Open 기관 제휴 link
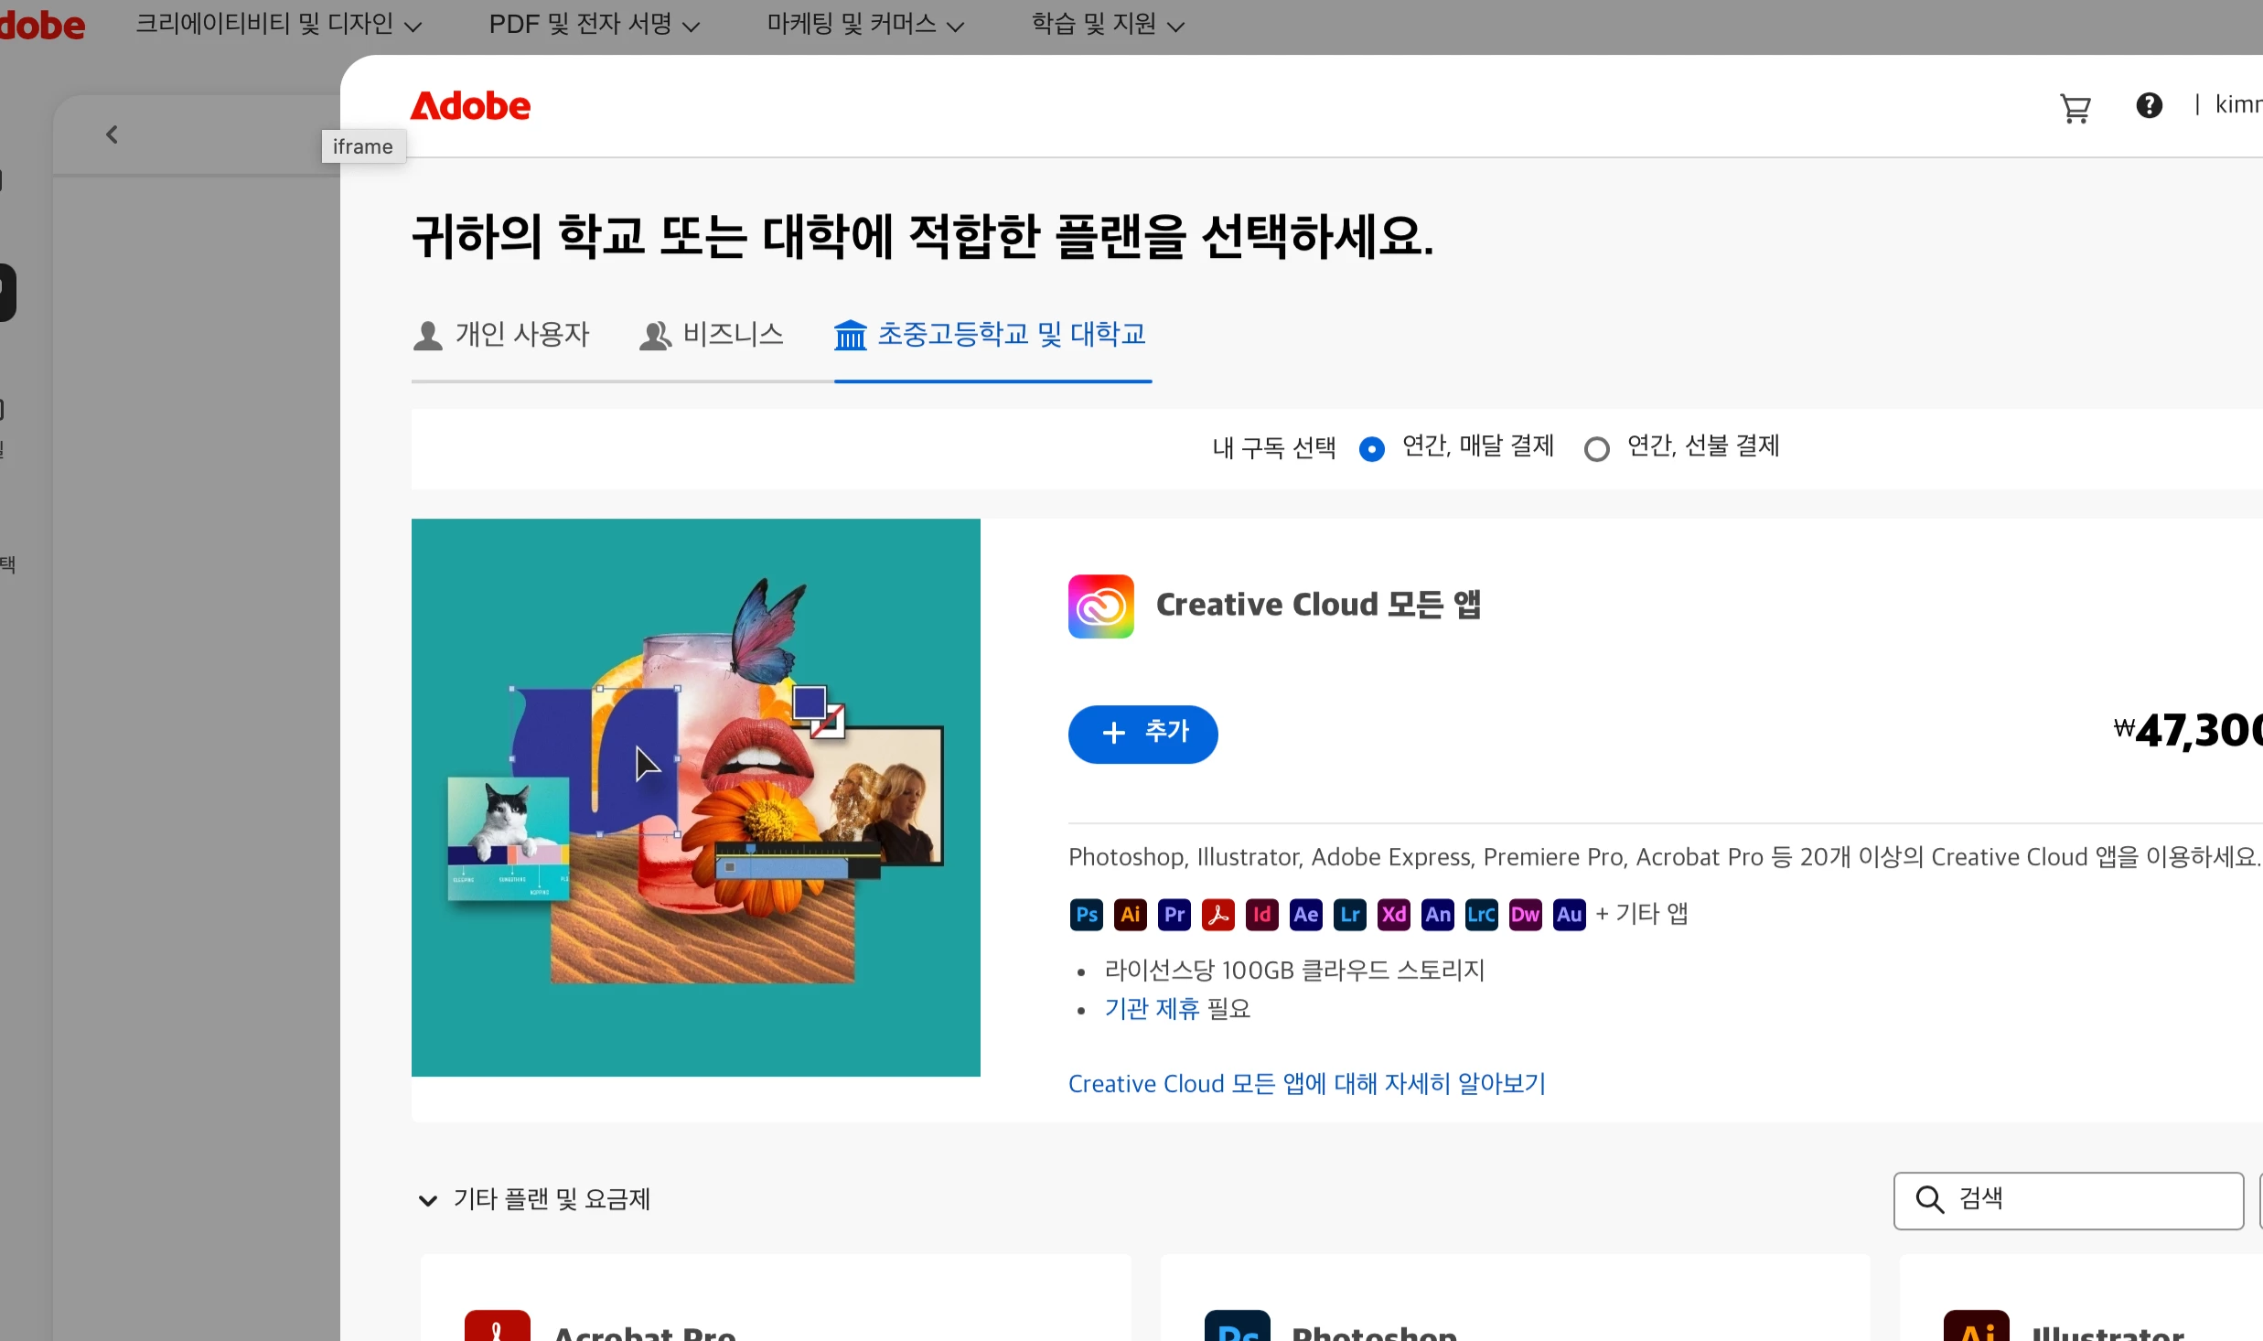The height and width of the screenshot is (1341, 2263). (x=1151, y=1009)
